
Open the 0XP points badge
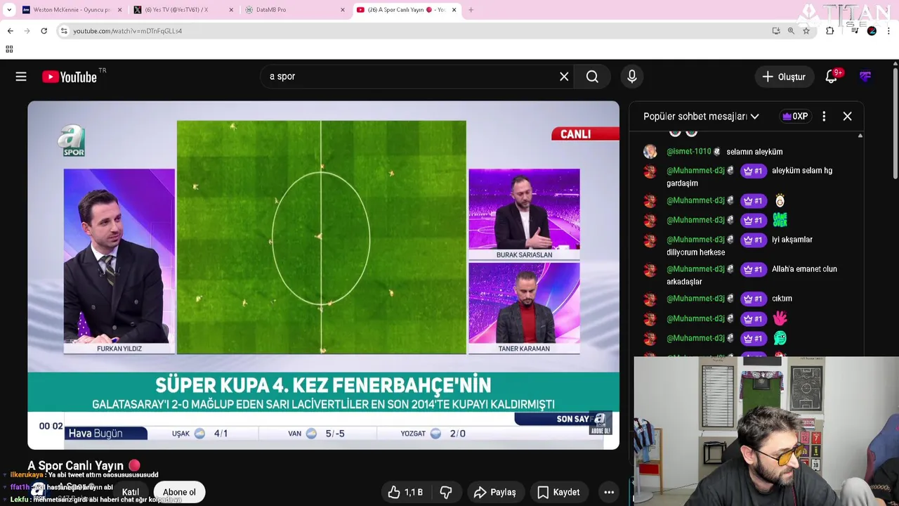coord(796,117)
